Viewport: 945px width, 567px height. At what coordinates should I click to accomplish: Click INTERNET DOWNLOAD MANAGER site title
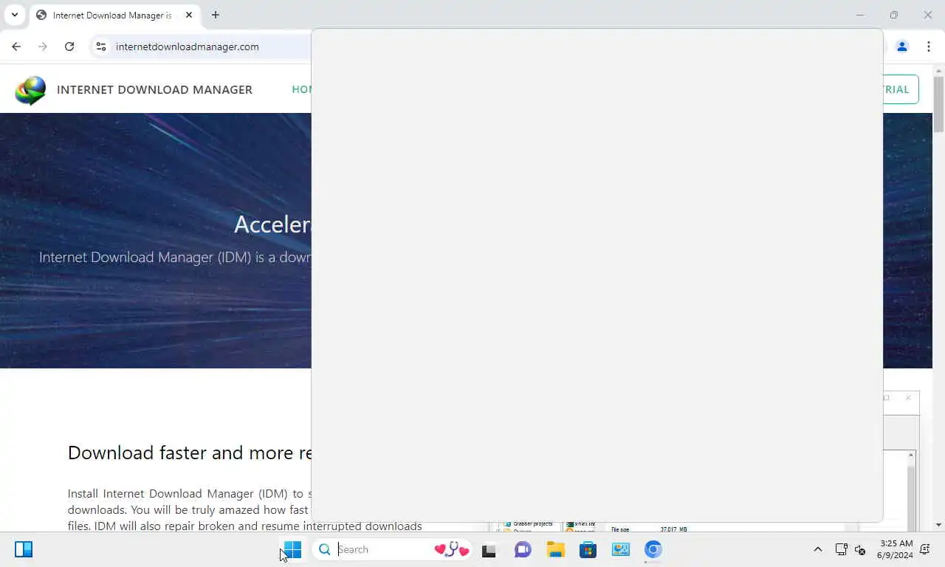(154, 89)
